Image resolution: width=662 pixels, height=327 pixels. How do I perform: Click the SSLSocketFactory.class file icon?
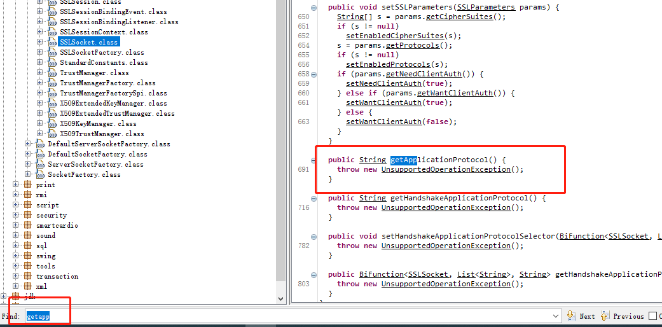click(x=52, y=52)
